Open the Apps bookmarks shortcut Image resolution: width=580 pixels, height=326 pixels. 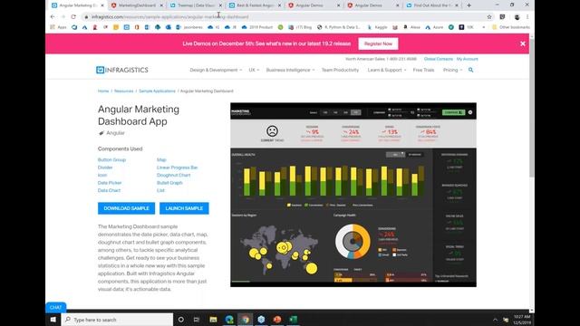[x=58, y=27]
